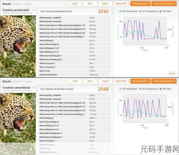Select Video Group Chat playback 1 v2, Creative accelerated
This screenshot has width=179, height=155.
click(x=75, y=25)
